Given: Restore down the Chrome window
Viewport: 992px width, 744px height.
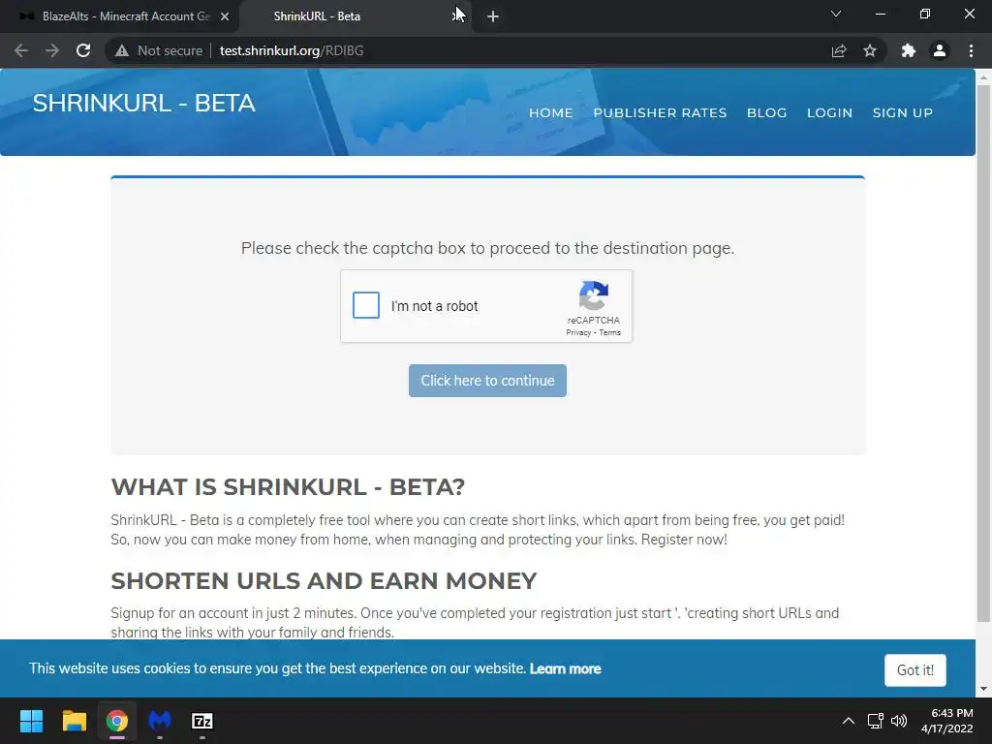Looking at the screenshot, I should [925, 14].
